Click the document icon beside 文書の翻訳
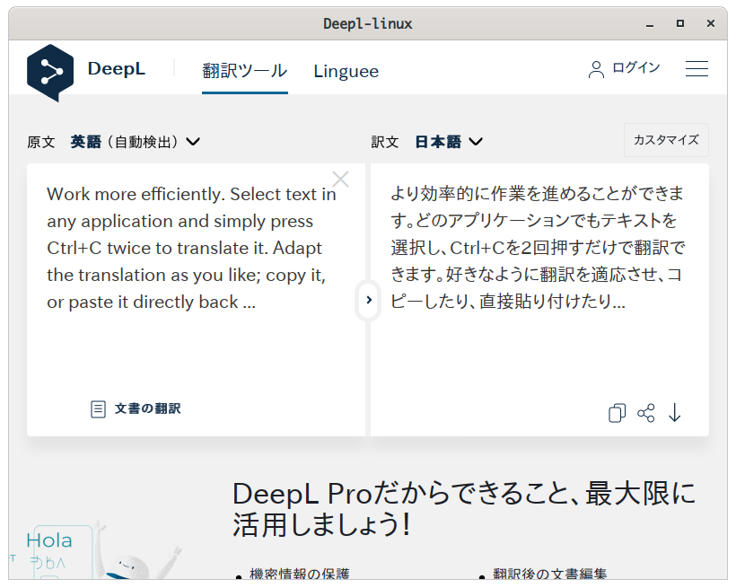Viewport: 736px width, 588px height. click(x=98, y=409)
